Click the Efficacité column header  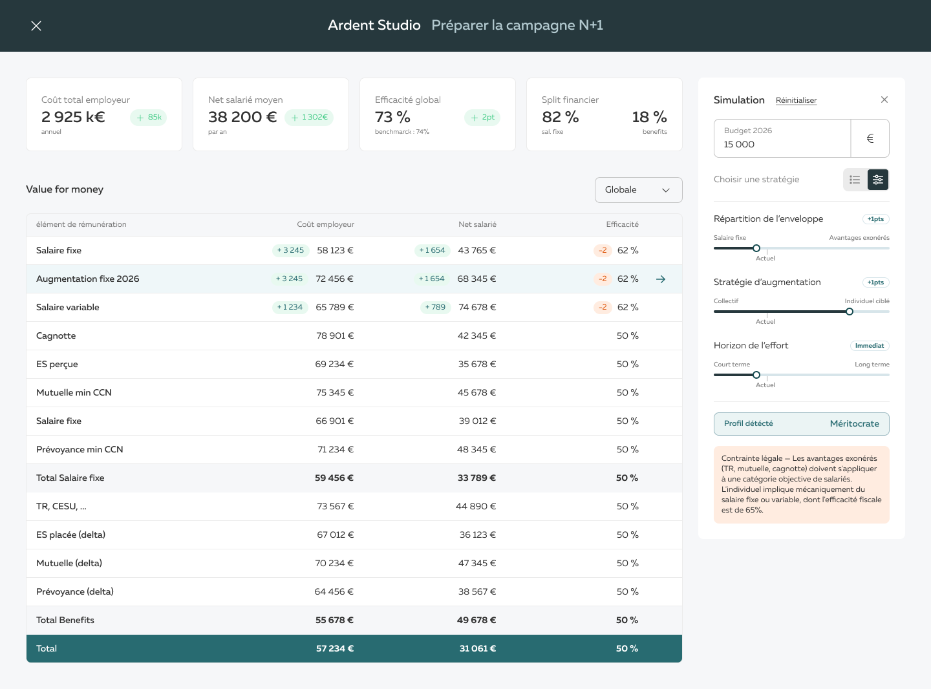[622, 224]
